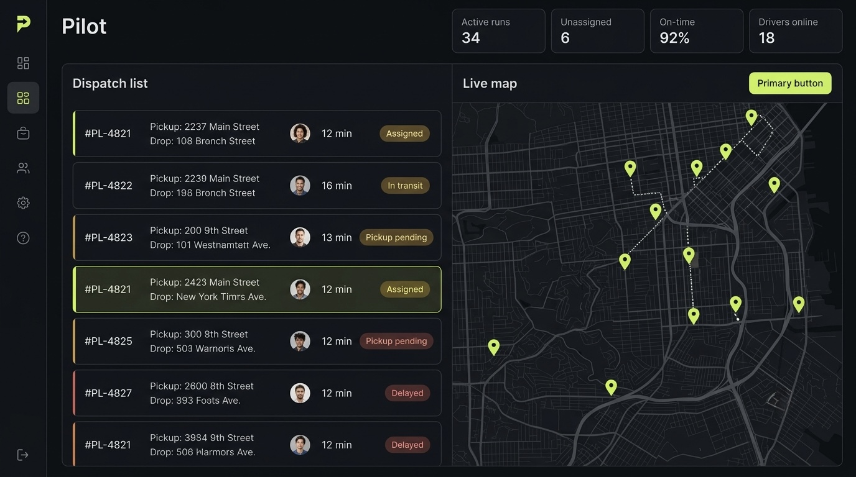This screenshot has width=856, height=477.
Task: Open the users icon in the sidebar
Action: (23, 168)
